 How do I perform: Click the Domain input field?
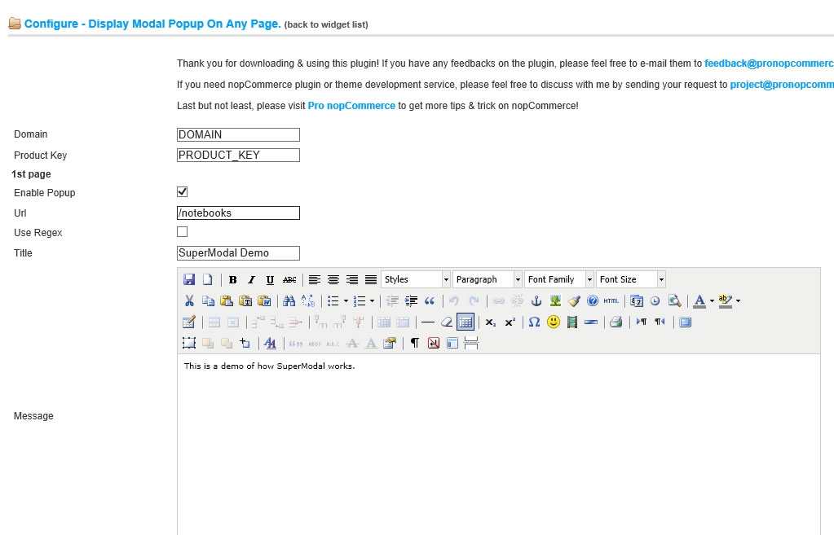point(238,135)
